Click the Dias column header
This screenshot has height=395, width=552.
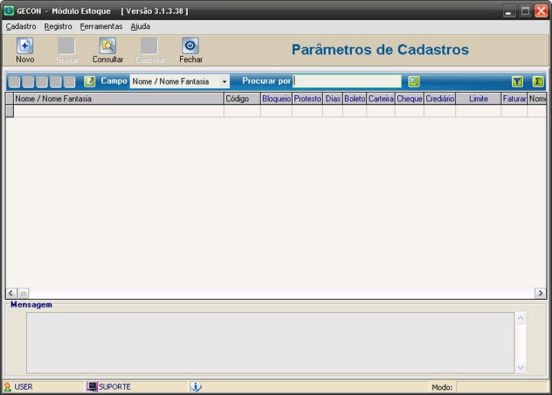333,99
